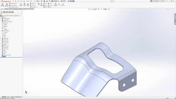Open the Insert menu

pos(21,1)
